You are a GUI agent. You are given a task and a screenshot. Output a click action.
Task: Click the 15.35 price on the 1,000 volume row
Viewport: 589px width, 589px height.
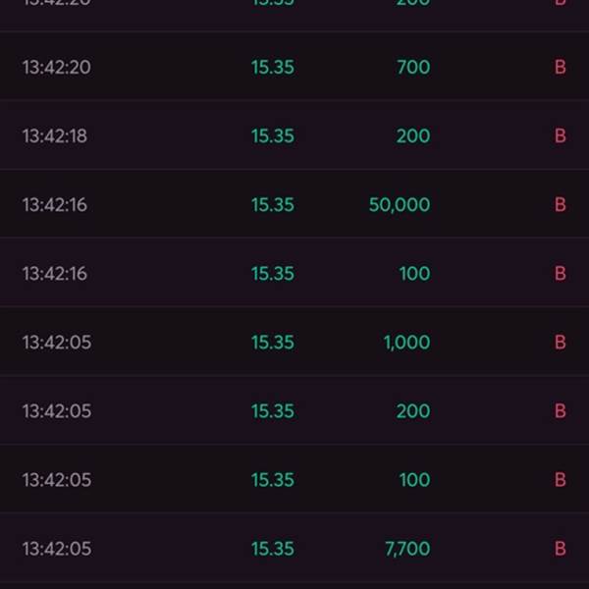click(273, 343)
